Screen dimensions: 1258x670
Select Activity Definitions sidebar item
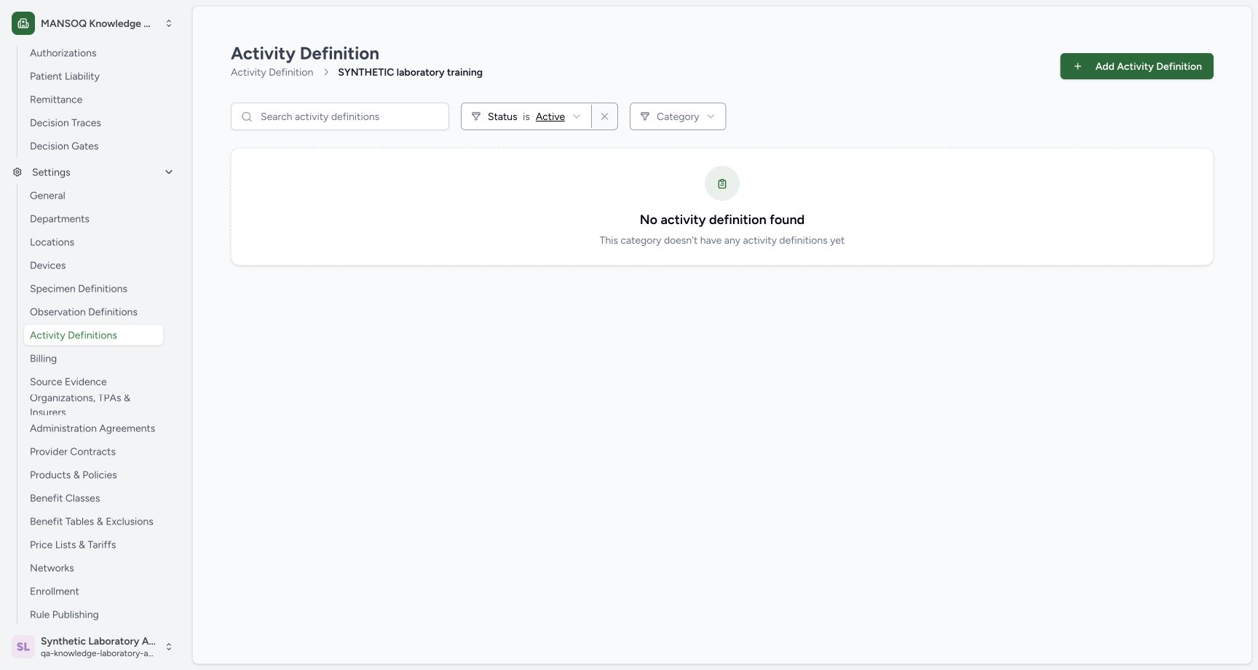tap(93, 335)
